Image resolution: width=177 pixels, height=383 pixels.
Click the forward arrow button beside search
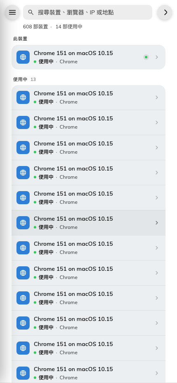point(165,12)
